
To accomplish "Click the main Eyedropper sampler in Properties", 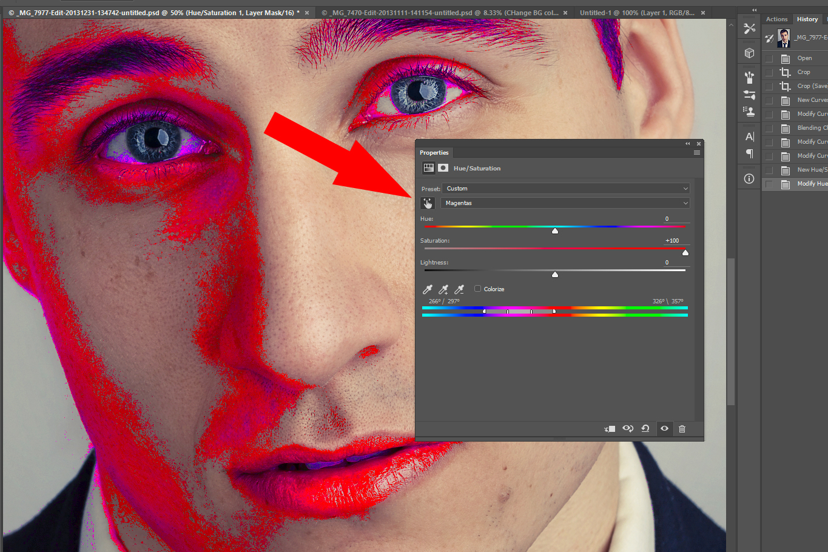I will 428,289.
